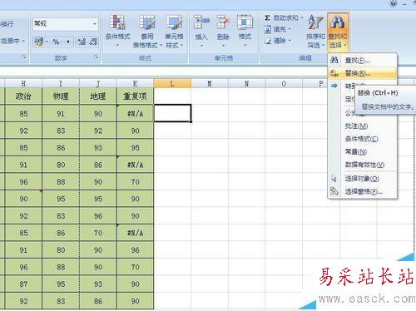Open the Cell Styles (单元格样式) gallery
Image resolution: width=416 pixels, height=311 pixels.
click(174, 31)
